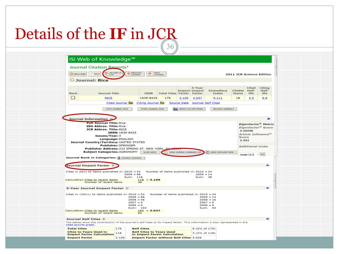The image size is (339, 254).
Task: Go to NEXT JOURNAL with arrow button
Action: tap(156, 74)
